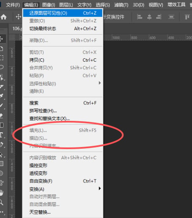Open the 视图(V) menu

[156, 5]
